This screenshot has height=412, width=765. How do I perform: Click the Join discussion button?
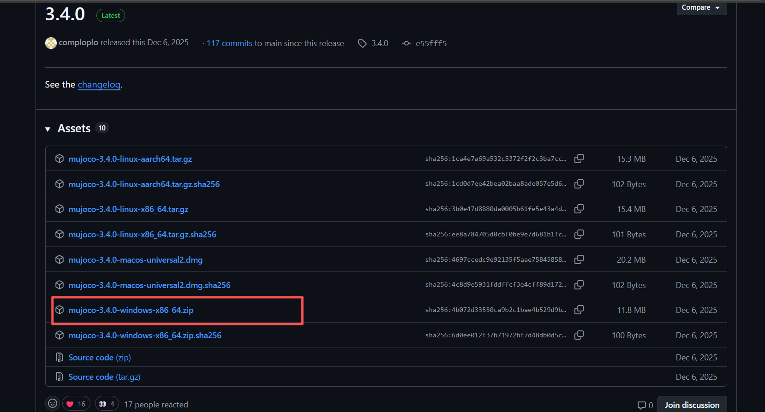[x=692, y=405]
